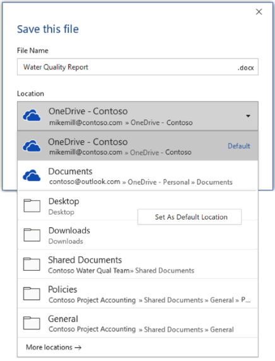275x361 pixels.
Task: Click the Default label on OneDrive entry
Action: pyautogui.click(x=239, y=146)
